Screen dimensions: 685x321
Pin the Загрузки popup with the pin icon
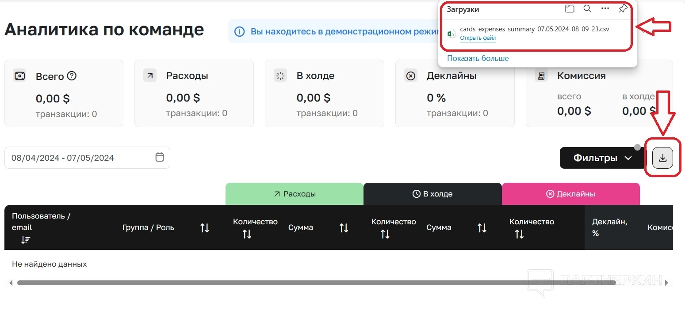point(623,9)
